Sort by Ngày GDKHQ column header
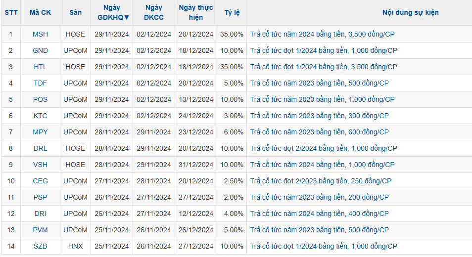The height and width of the screenshot is (257, 472). click(x=112, y=13)
